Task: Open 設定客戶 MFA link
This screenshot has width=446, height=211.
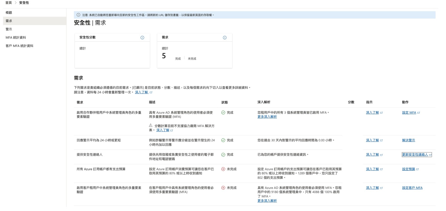Action: tap(412, 188)
